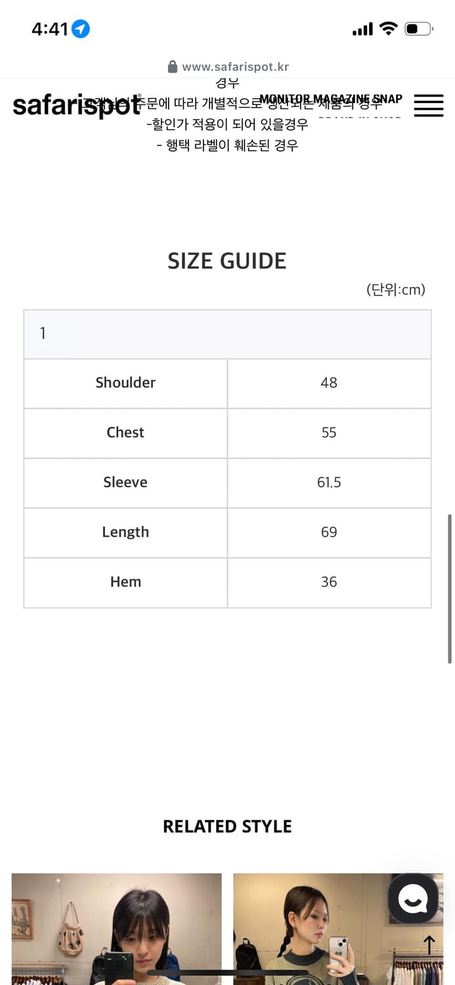Tap the cellular signal strength icon
The width and height of the screenshot is (455, 985).
point(362,28)
